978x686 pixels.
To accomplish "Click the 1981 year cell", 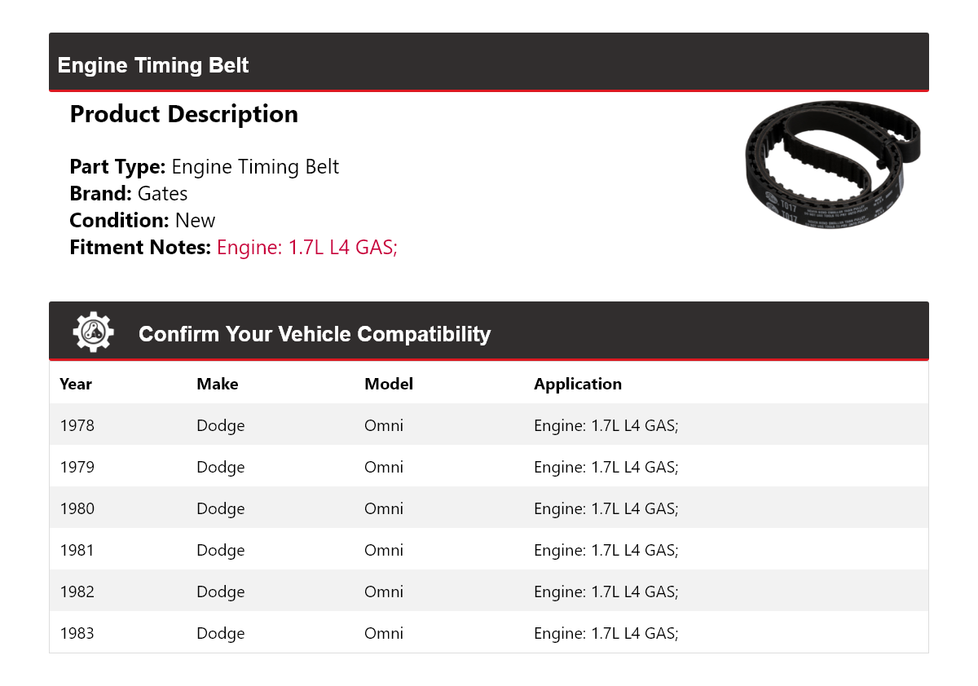I will 77,550.
